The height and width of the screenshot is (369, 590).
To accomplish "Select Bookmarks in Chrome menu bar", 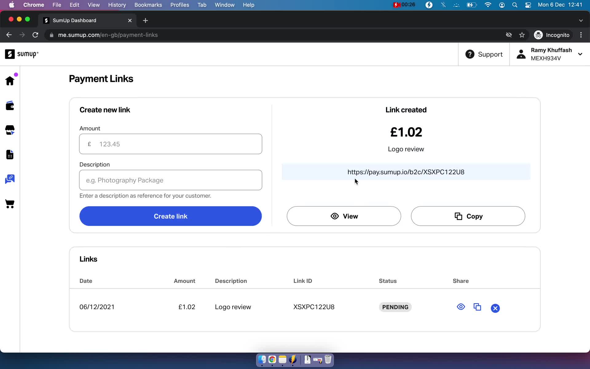I will tap(148, 5).
